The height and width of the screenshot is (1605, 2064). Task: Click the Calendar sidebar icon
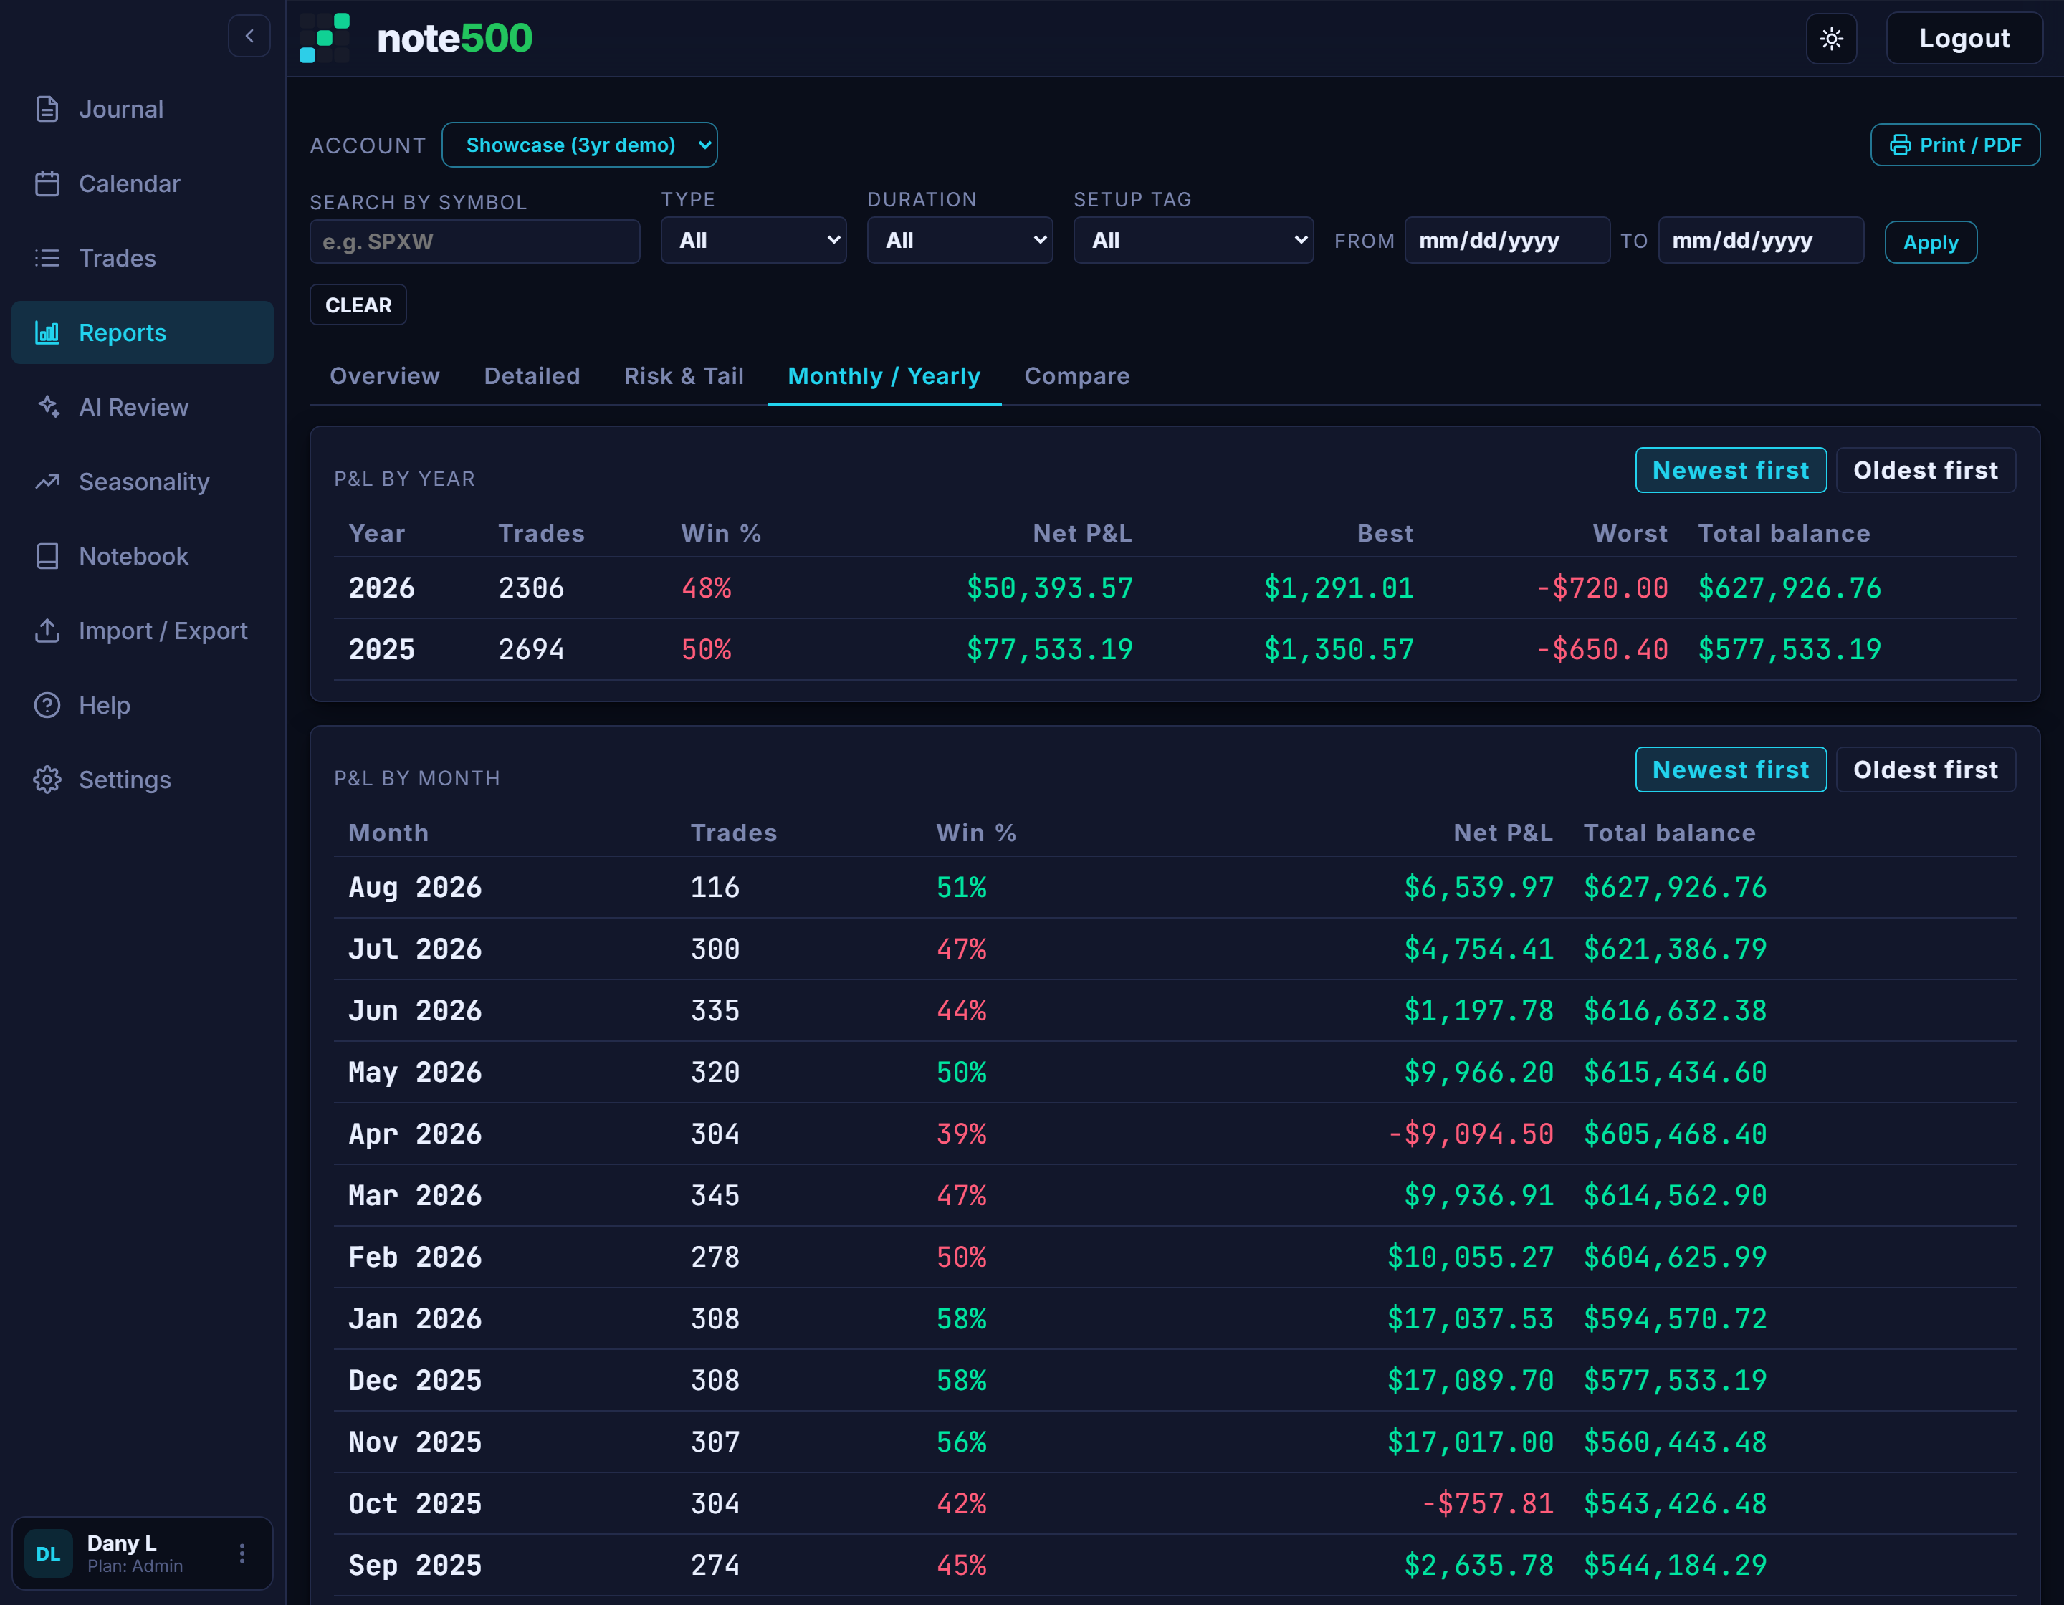click(47, 183)
